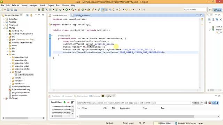The height and width of the screenshot is (125, 223).
Task: Click Link with Editor in Project Explorer
Action: point(31,15)
